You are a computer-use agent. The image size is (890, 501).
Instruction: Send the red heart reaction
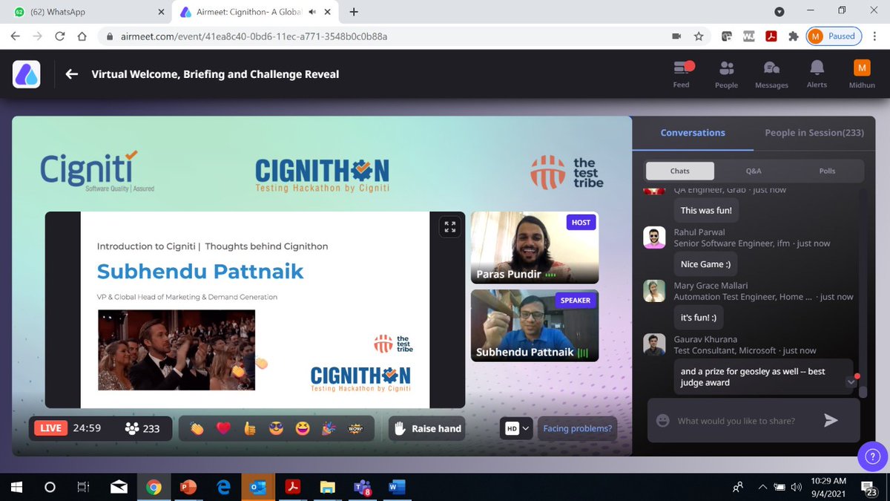point(223,428)
